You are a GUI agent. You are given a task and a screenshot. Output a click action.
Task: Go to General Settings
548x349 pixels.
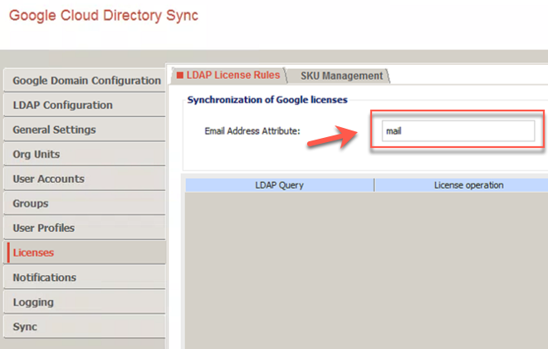pyautogui.click(x=85, y=130)
